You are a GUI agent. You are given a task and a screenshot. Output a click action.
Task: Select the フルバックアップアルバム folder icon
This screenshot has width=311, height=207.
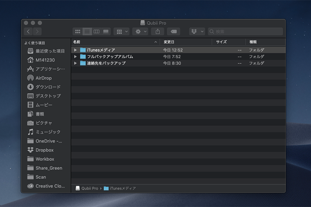[83, 57]
